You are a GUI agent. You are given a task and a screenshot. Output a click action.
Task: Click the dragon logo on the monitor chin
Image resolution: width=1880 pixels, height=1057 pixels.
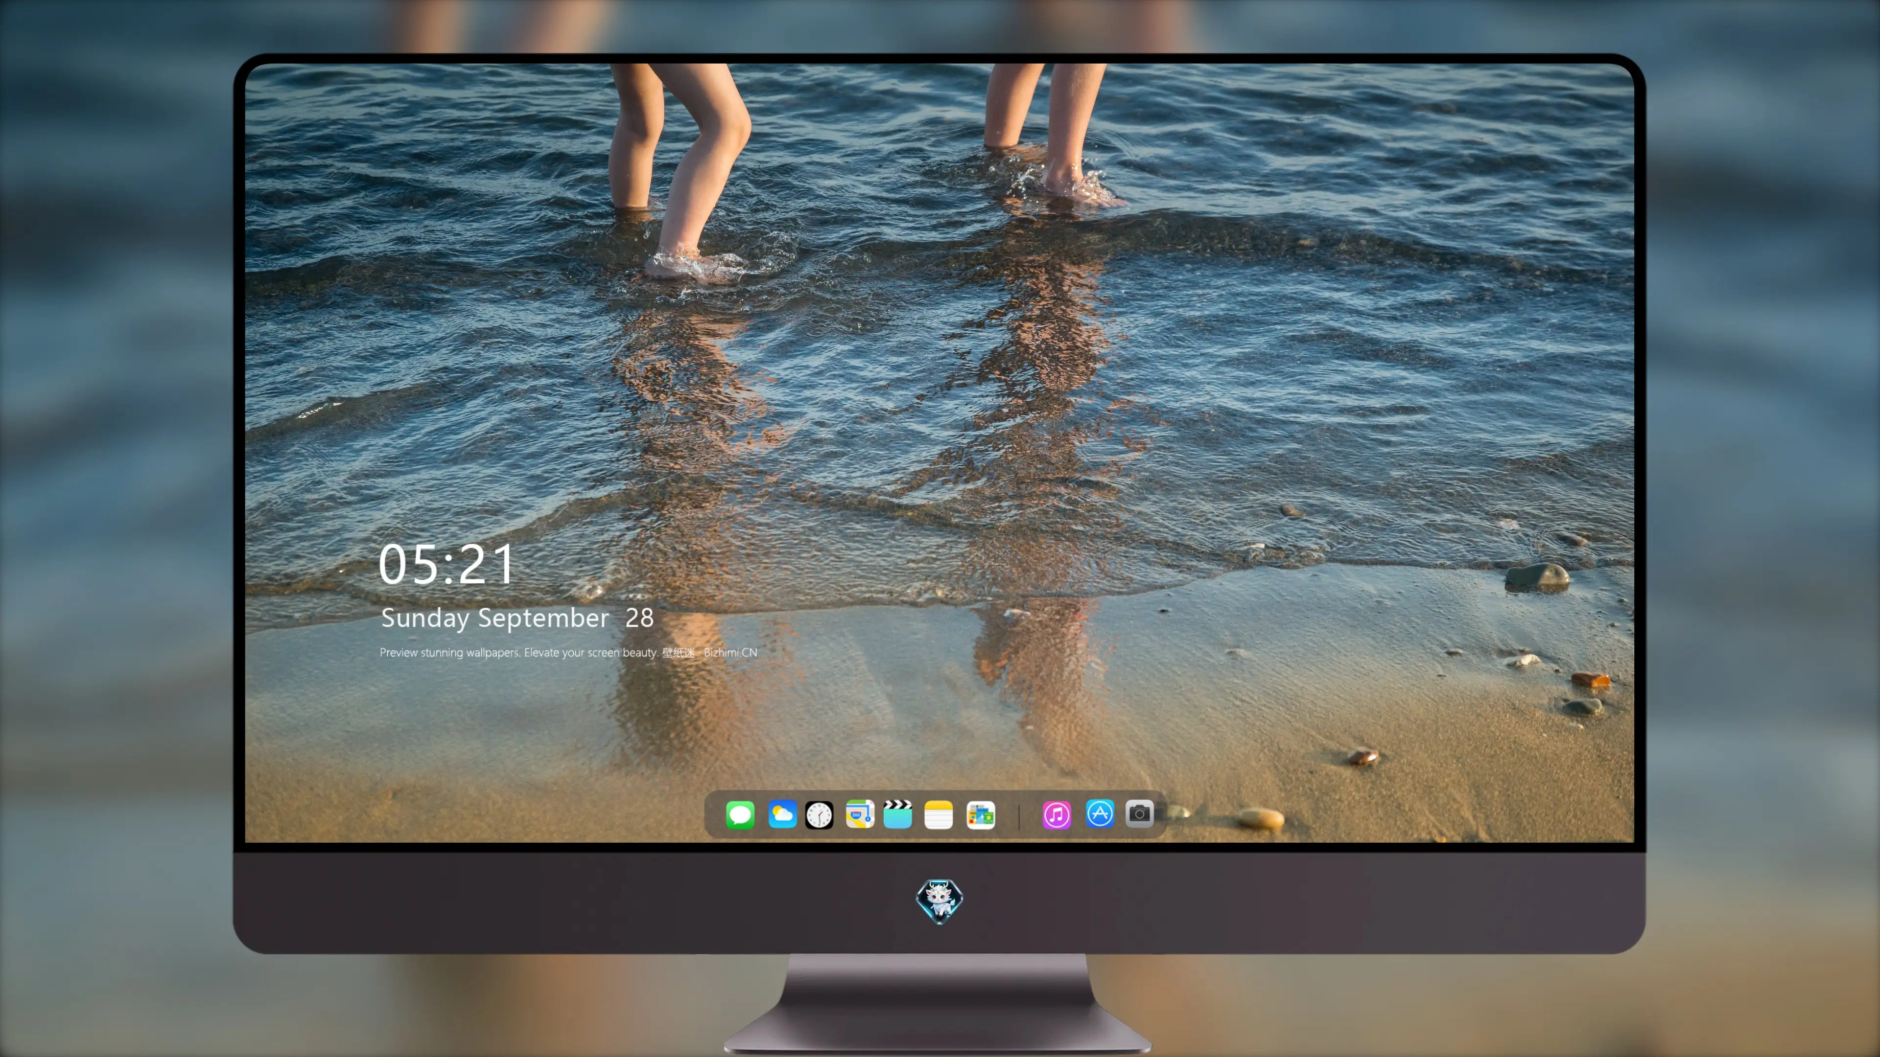pyautogui.click(x=940, y=901)
